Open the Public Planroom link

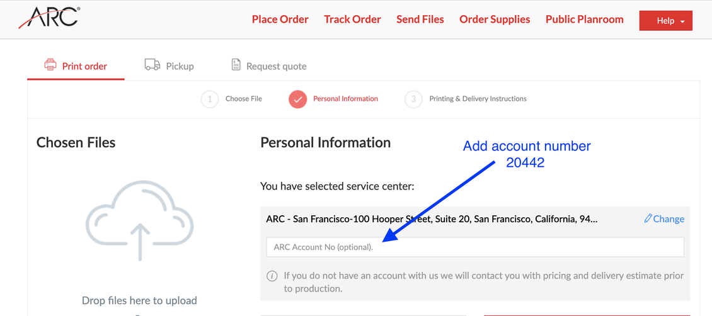tap(584, 20)
